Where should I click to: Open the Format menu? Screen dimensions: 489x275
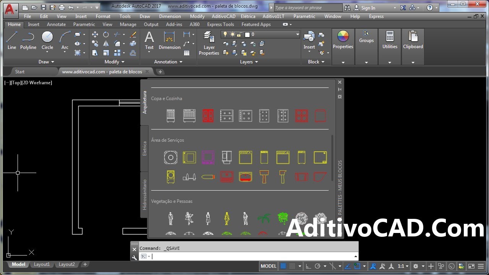[x=103, y=16]
